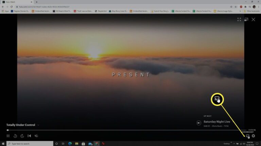This screenshot has height=146, width=261.
Task: Switch to Chrome on the taskbar
Action: (x=97, y=144)
